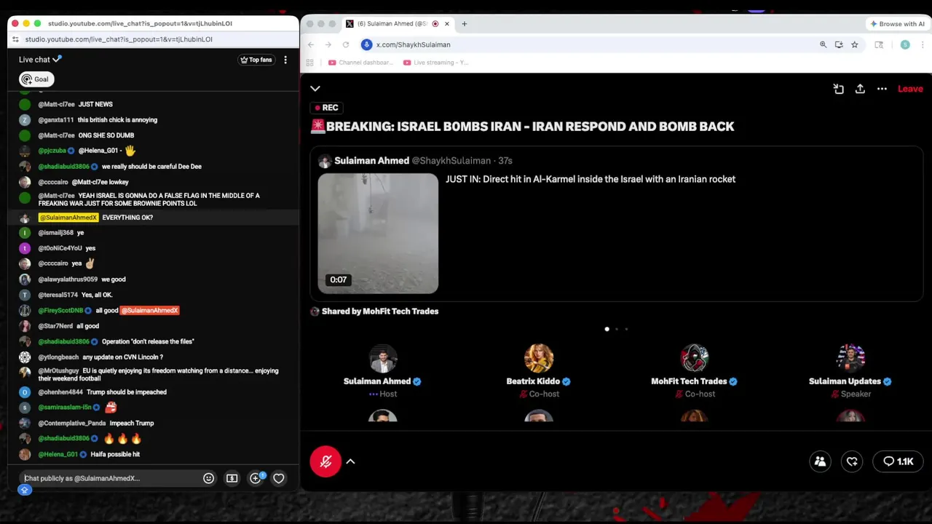
Task: Select the first carousel pagination dot
Action: 607,329
